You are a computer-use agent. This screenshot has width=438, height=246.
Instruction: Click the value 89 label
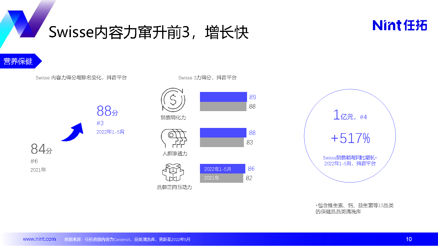(253, 97)
